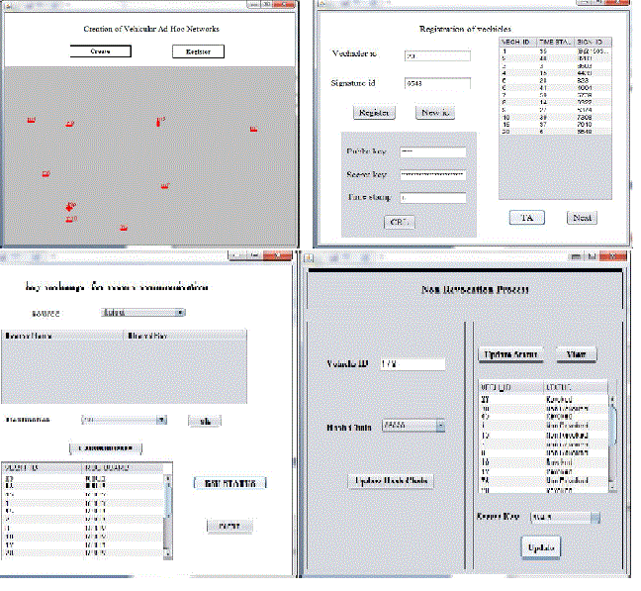This screenshot has width=641, height=591.
Task: Expand the destination dropdown
Action: (124, 420)
